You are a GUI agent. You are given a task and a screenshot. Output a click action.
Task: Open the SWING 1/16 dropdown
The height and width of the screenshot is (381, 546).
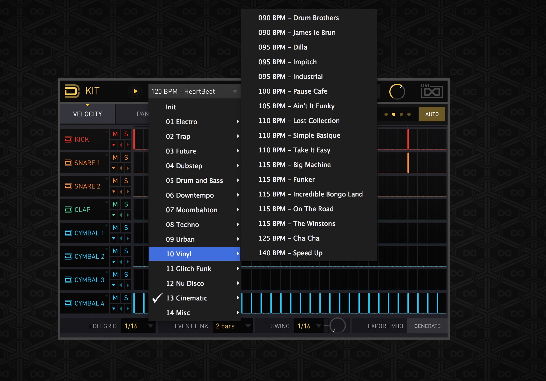tap(309, 326)
